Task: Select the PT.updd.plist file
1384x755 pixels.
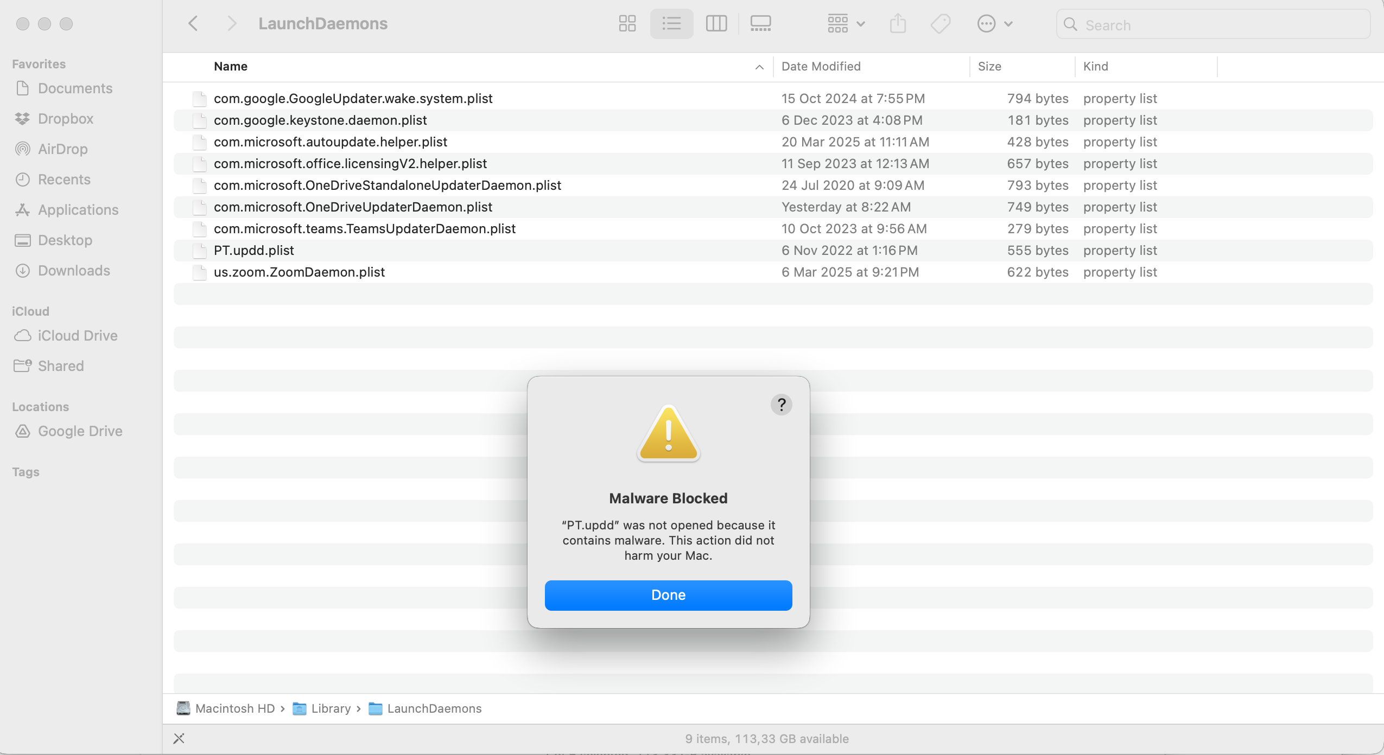Action: tap(253, 250)
